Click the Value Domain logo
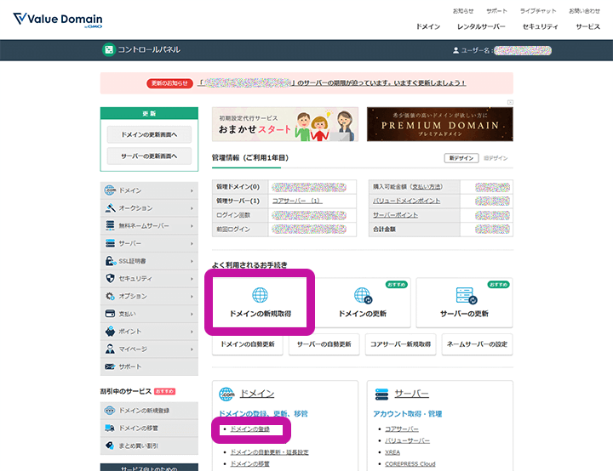Image resolution: width=613 pixels, height=471 pixels. [x=57, y=20]
